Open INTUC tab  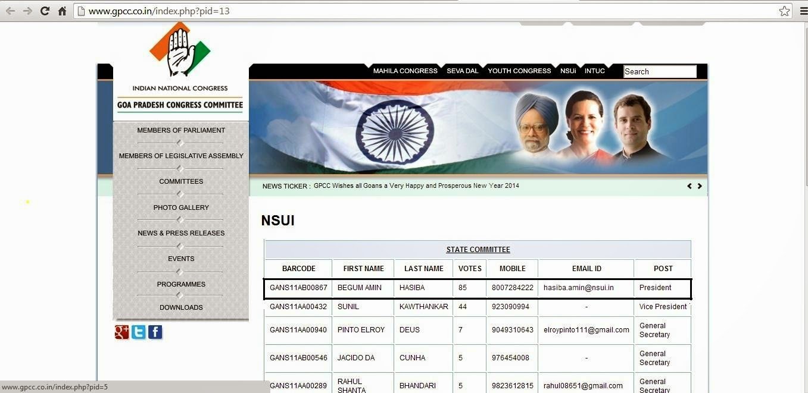click(x=594, y=71)
